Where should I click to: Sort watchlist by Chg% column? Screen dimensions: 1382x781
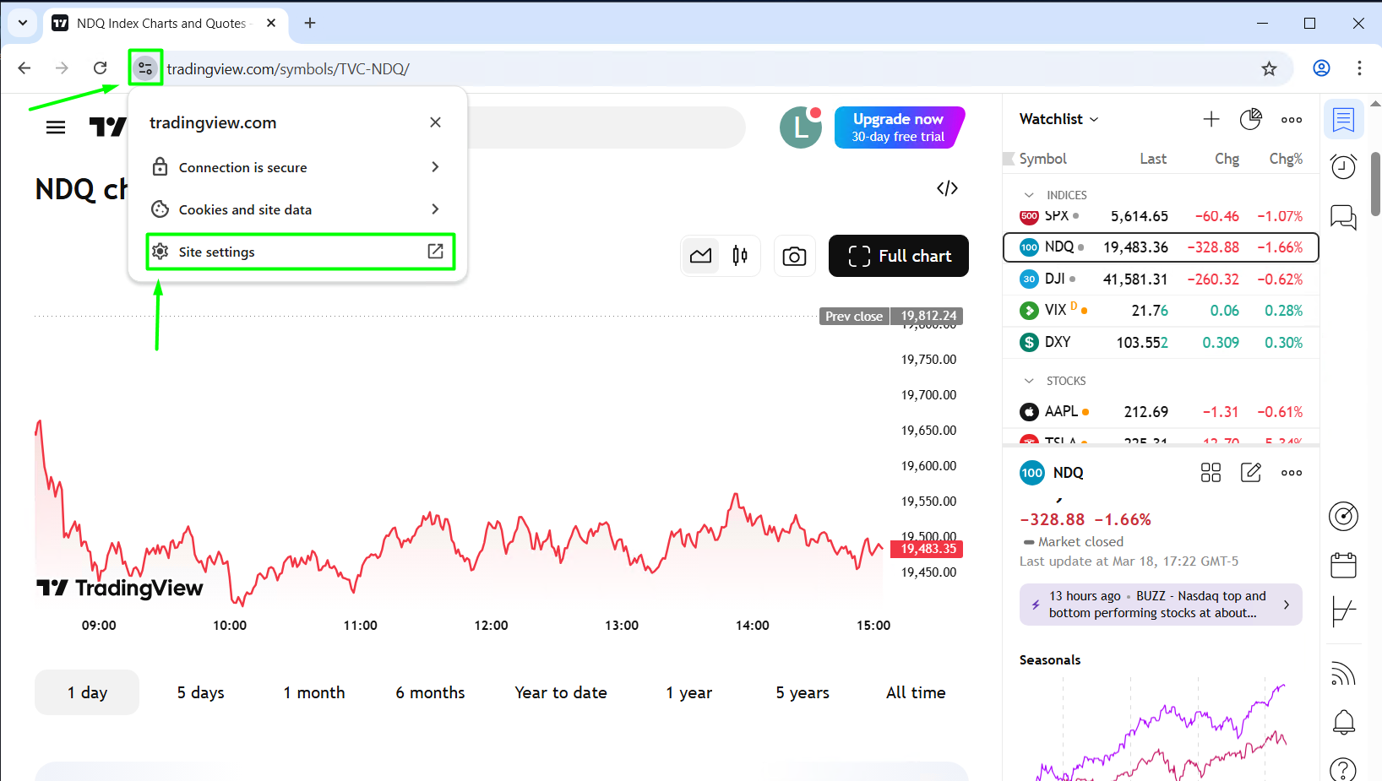coord(1286,159)
